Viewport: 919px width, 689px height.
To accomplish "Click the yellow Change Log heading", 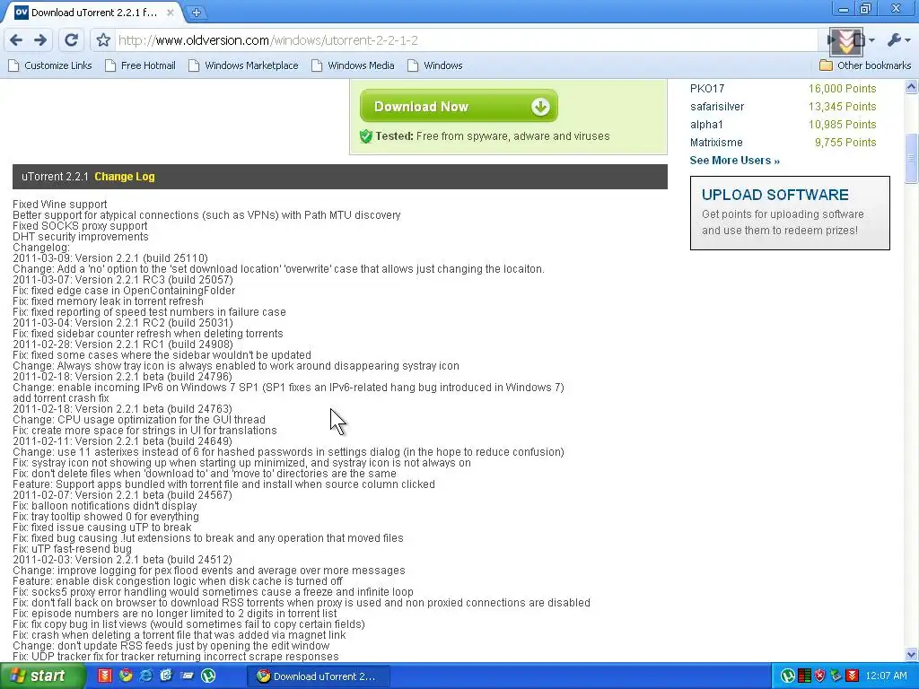I will [x=125, y=177].
